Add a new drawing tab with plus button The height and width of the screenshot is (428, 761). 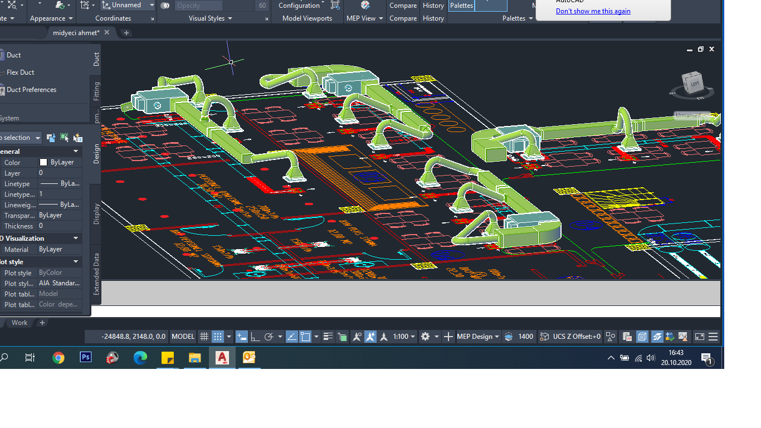pyautogui.click(x=126, y=33)
